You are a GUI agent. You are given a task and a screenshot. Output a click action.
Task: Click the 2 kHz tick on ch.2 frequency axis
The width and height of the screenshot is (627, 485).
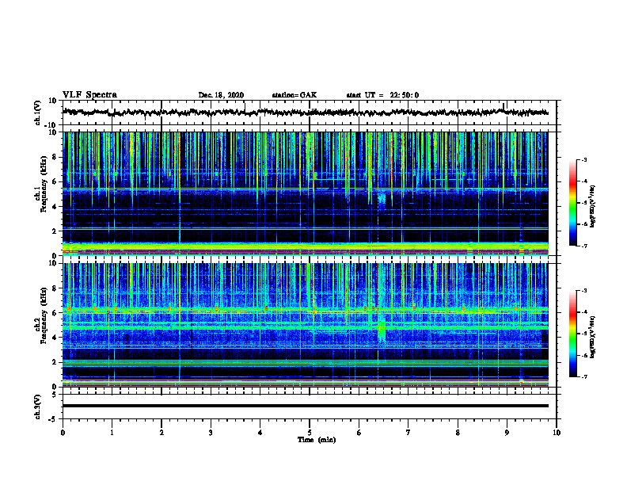pos(55,362)
